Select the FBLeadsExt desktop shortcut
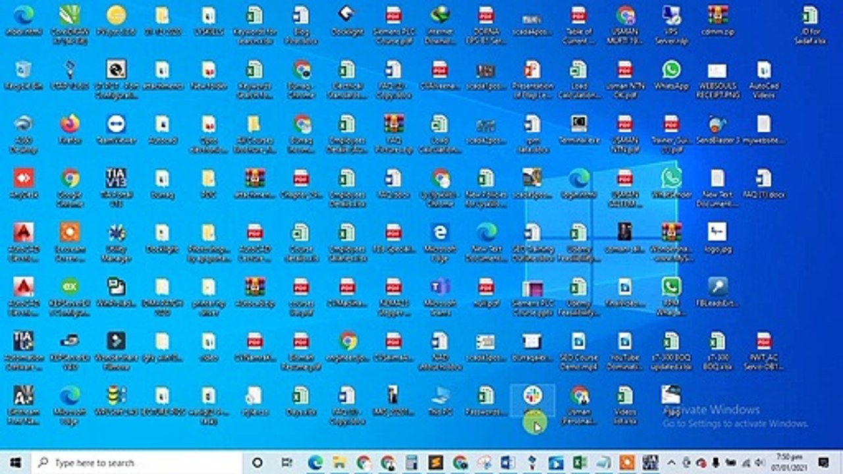 click(717, 292)
